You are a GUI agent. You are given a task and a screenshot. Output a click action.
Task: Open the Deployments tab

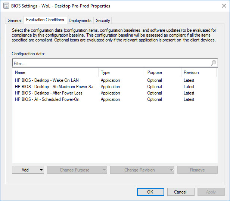coord(80,21)
